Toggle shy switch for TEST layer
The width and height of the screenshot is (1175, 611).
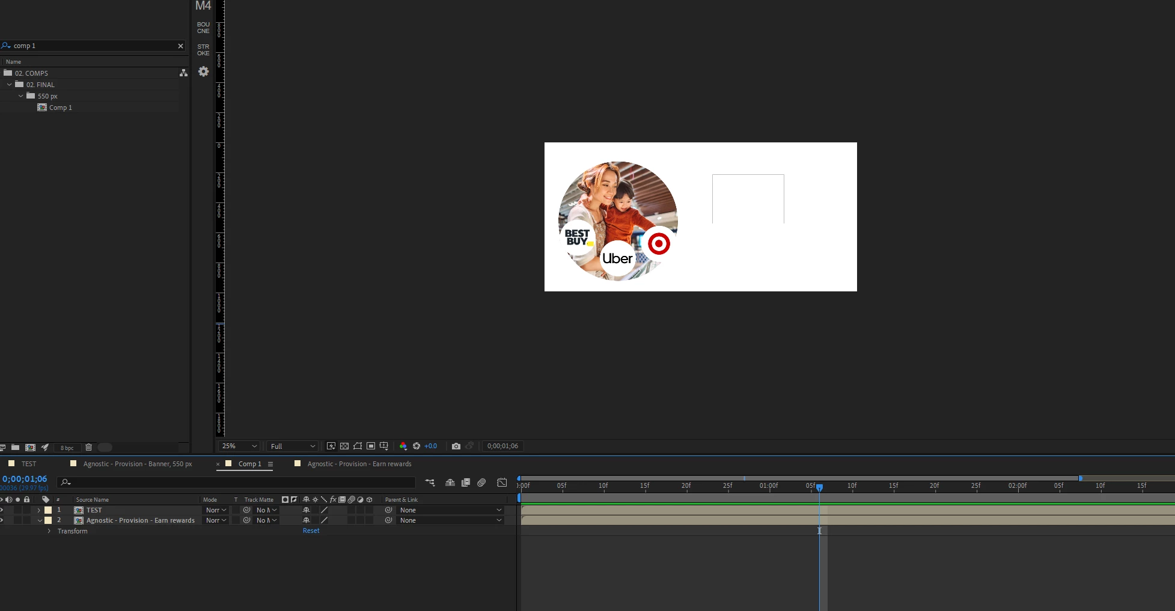[x=306, y=510]
